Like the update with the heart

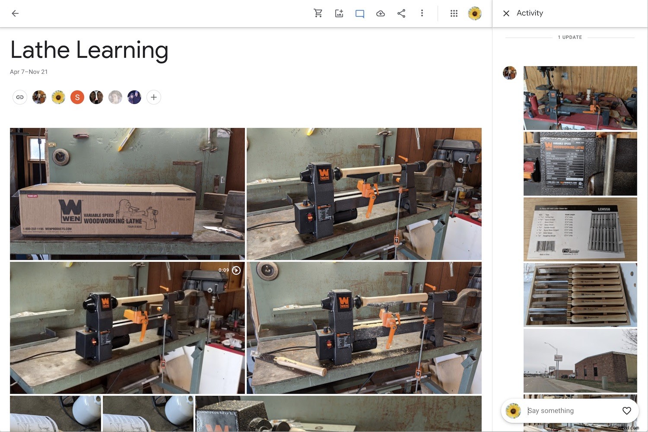click(x=627, y=410)
